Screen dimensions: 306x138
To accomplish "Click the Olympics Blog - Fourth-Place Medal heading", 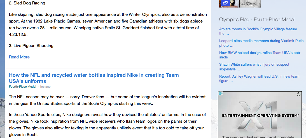I will coord(257,19).
